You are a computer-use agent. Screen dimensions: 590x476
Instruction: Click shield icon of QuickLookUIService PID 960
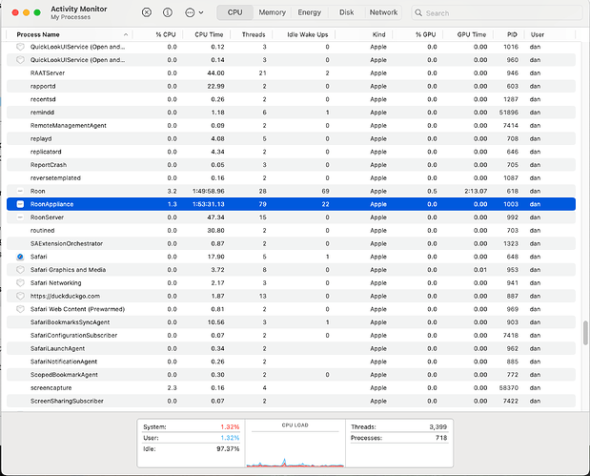click(20, 60)
